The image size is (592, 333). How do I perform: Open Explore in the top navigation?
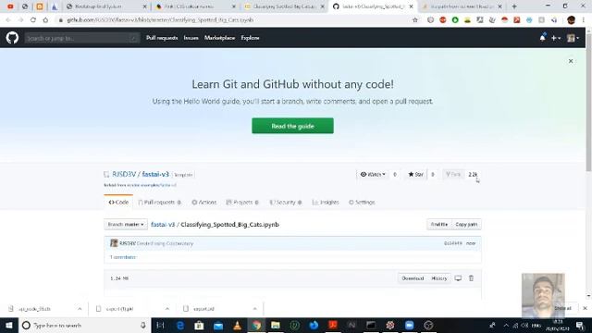tap(250, 38)
